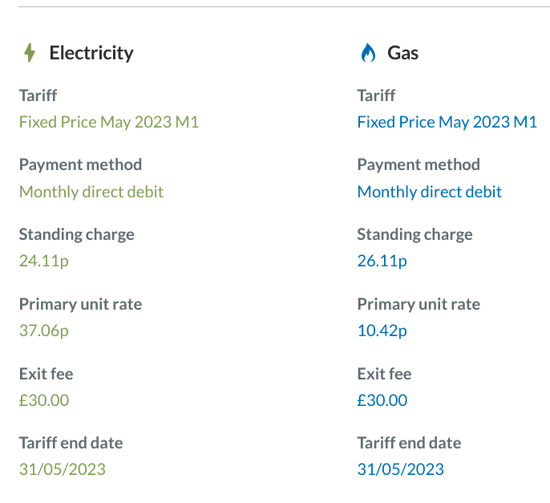Click the Electricity section heading
This screenshot has width=550, height=503.
(91, 53)
